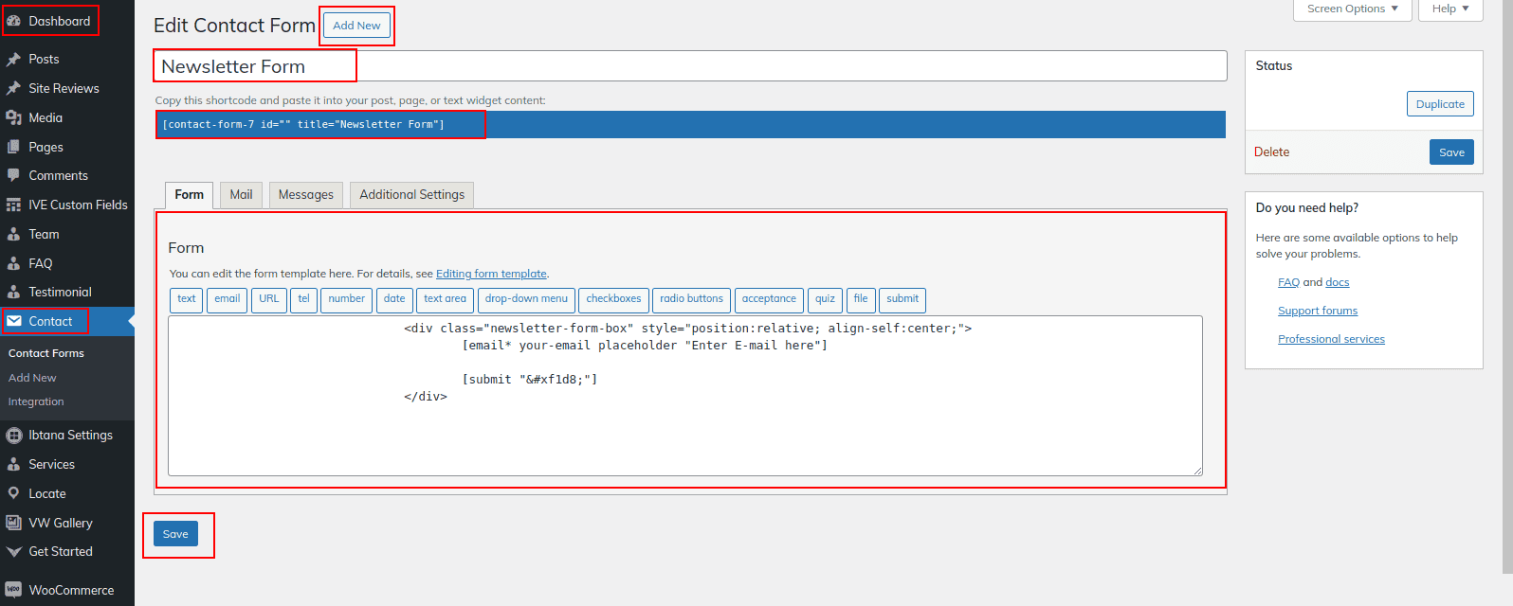This screenshot has height=606, width=1513.
Task: Click the Posts pin icon
Action: tap(13, 59)
